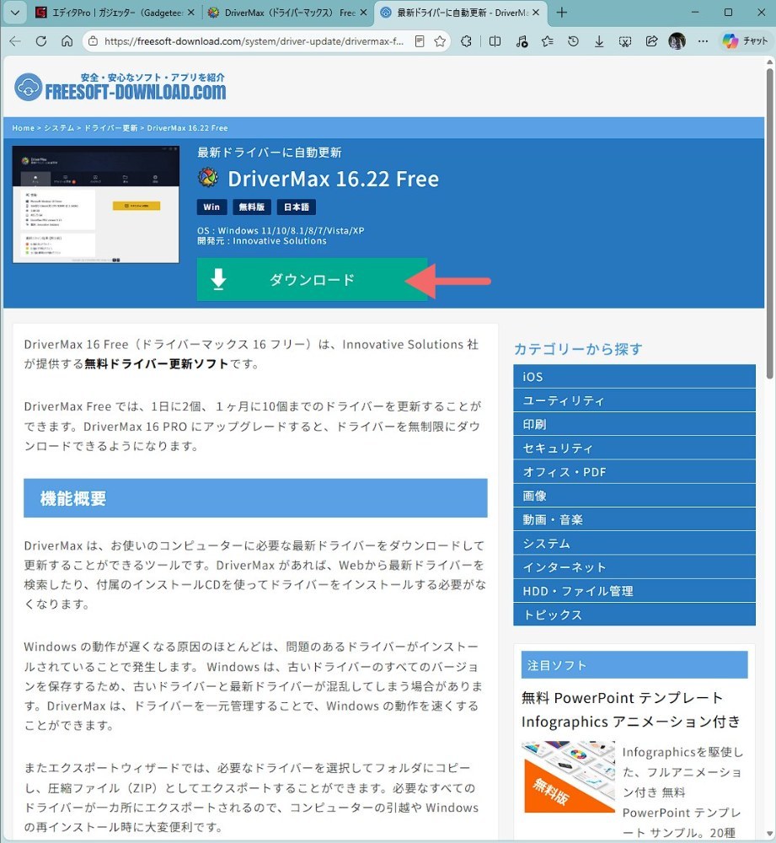This screenshot has height=843, width=776.
Task: Open the 画像 category
Action: pyautogui.click(x=634, y=496)
